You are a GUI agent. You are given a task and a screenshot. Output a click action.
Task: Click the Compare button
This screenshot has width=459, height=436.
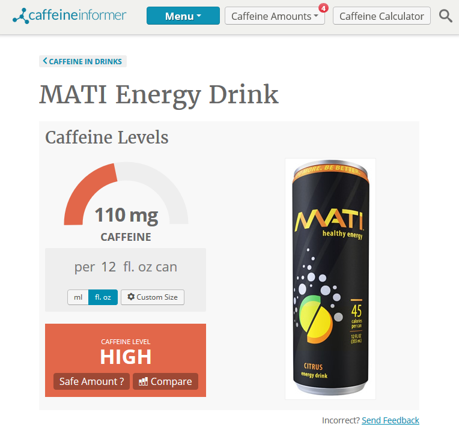click(x=165, y=381)
